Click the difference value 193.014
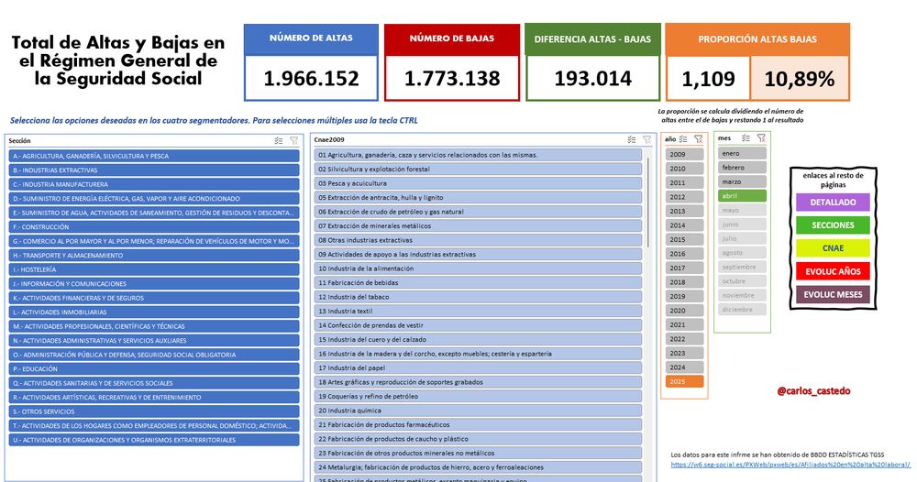This screenshot has height=482, width=917. [593, 78]
